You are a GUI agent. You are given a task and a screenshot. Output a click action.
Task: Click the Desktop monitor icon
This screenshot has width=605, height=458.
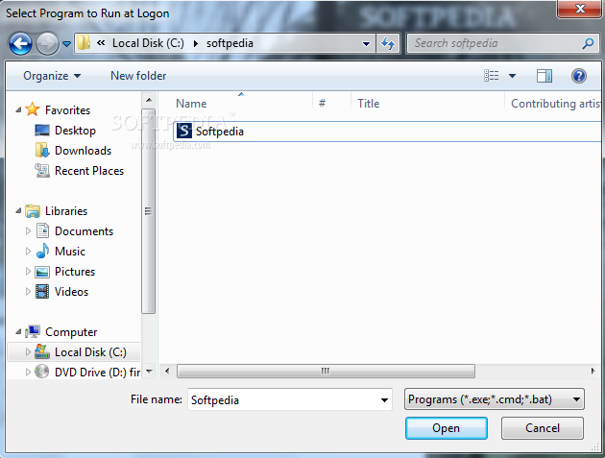(x=42, y=131)
